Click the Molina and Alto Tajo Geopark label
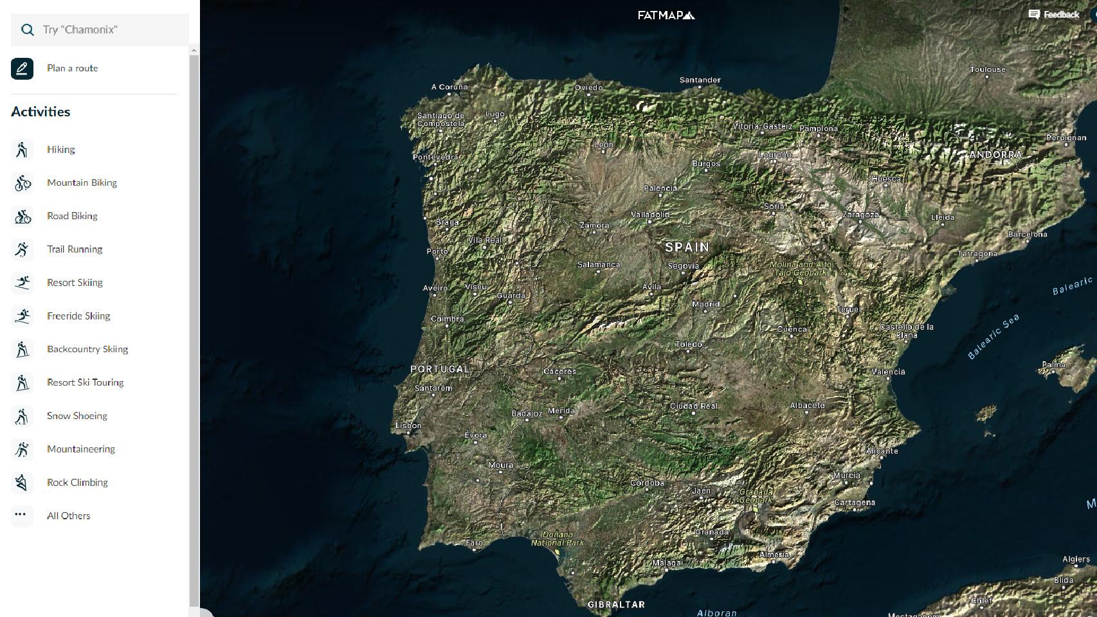The height and width of the screenshot is (617, 1097). (x=801, y=269)
